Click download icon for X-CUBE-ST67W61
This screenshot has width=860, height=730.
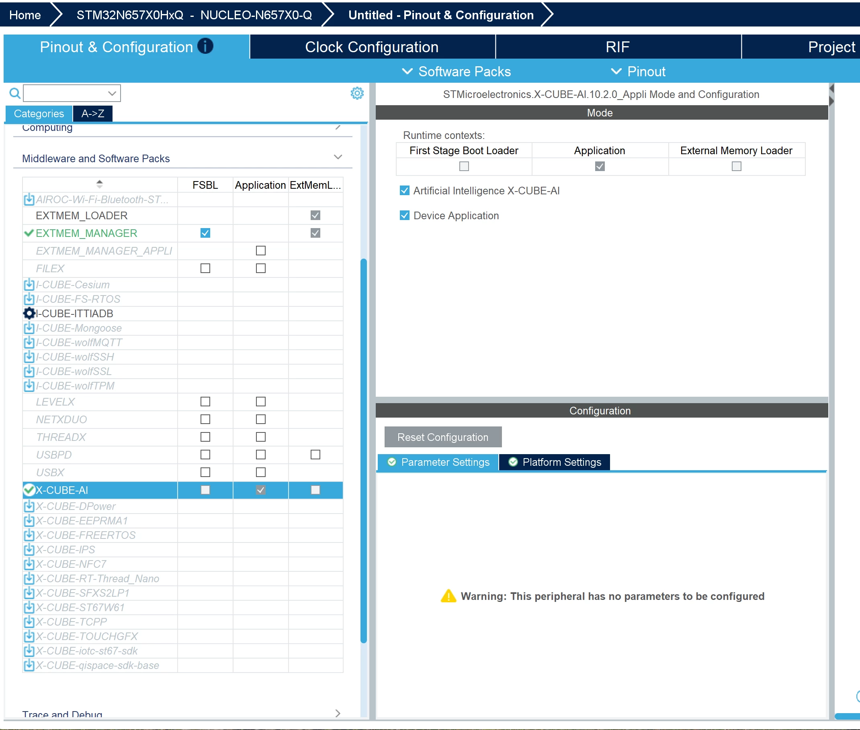[29, 608]
